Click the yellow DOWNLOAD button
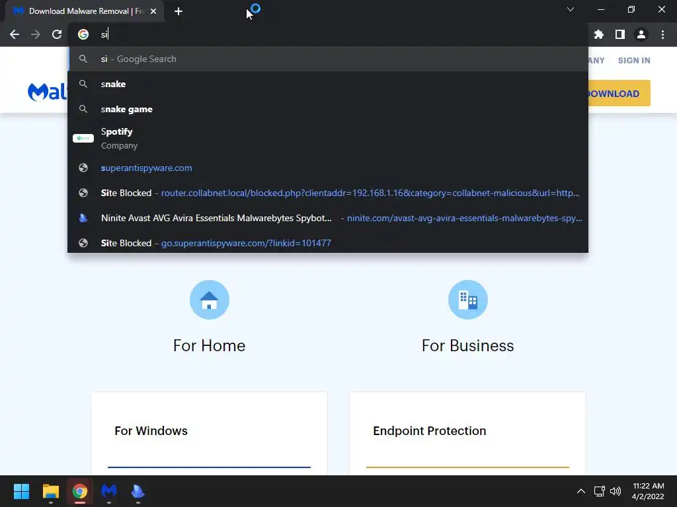 pos(619,93)
